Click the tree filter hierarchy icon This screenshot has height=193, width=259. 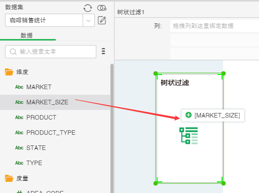(189, 136)
